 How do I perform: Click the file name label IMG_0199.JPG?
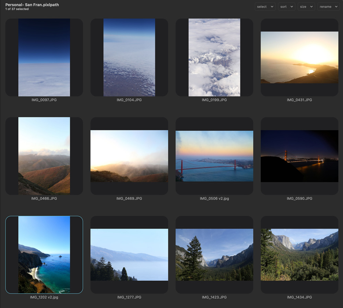(214, 100)
